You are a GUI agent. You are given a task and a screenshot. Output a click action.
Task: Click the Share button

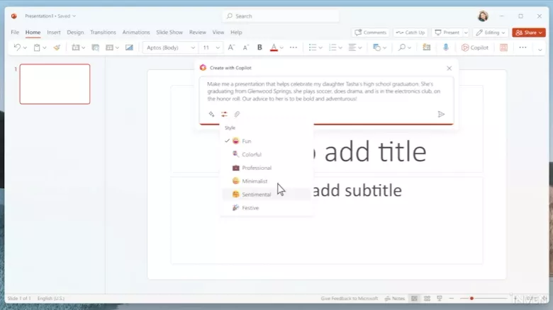click(528, 33)
